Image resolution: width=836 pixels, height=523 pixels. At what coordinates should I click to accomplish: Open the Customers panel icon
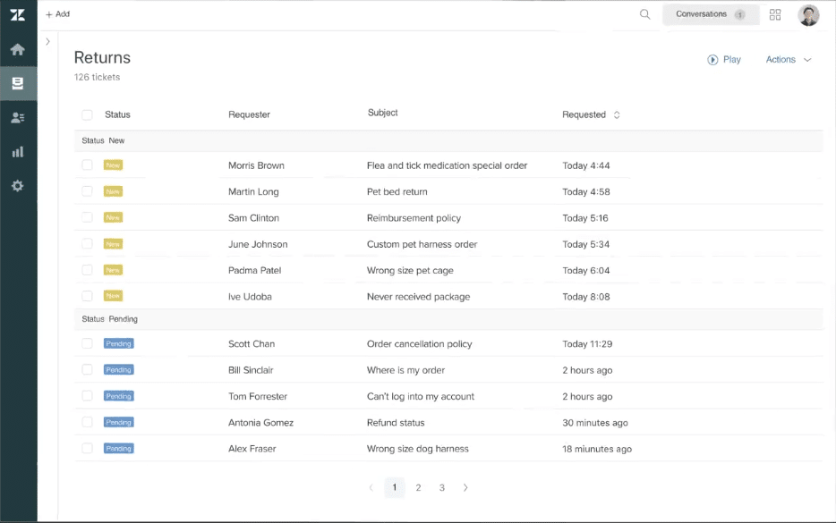pyautogui.click(x=18, y=116)
